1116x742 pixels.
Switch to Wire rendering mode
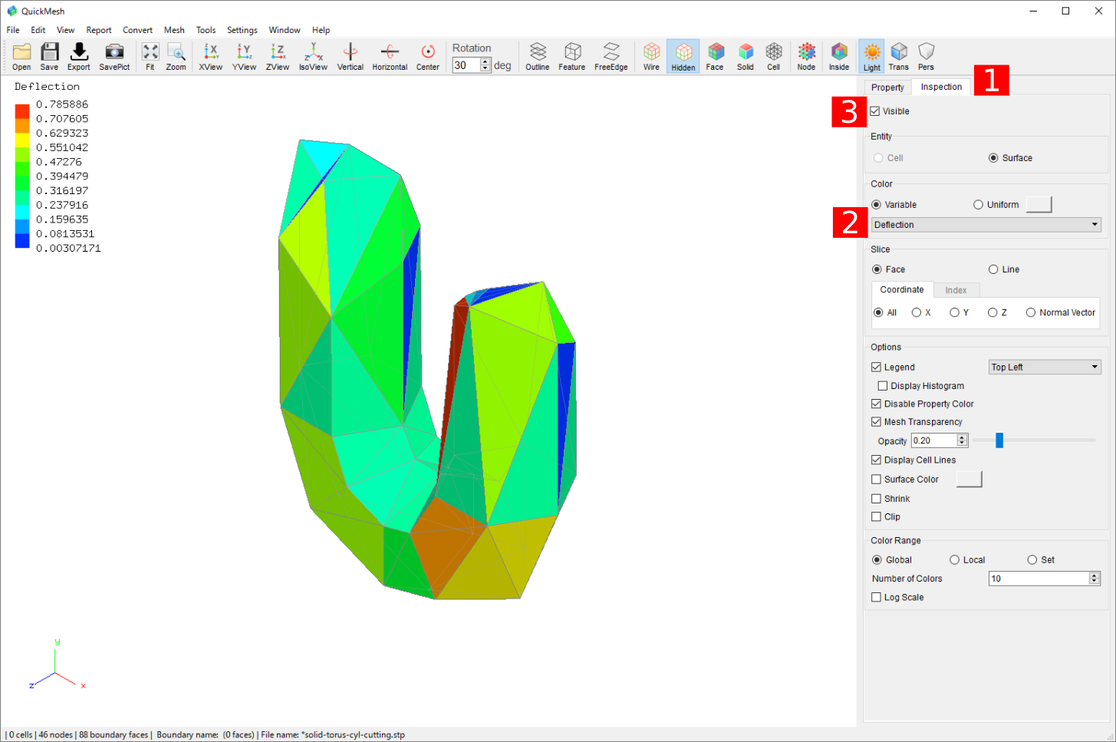click(x=651, y=57)
